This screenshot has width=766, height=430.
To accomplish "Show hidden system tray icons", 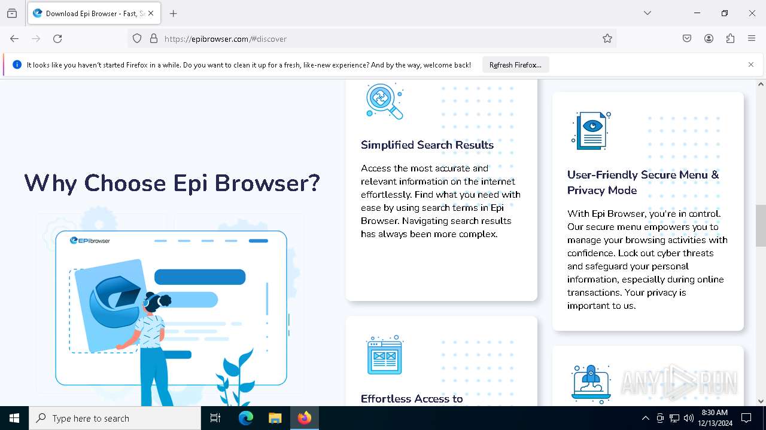I will [x=645, y=418].
